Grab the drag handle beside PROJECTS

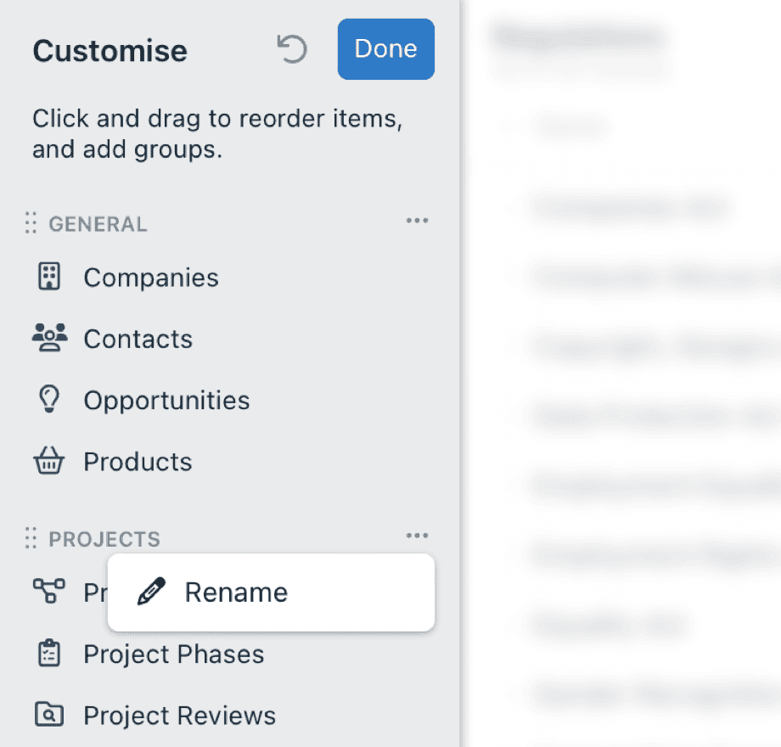pyautogui.click(x=31, y=537)
